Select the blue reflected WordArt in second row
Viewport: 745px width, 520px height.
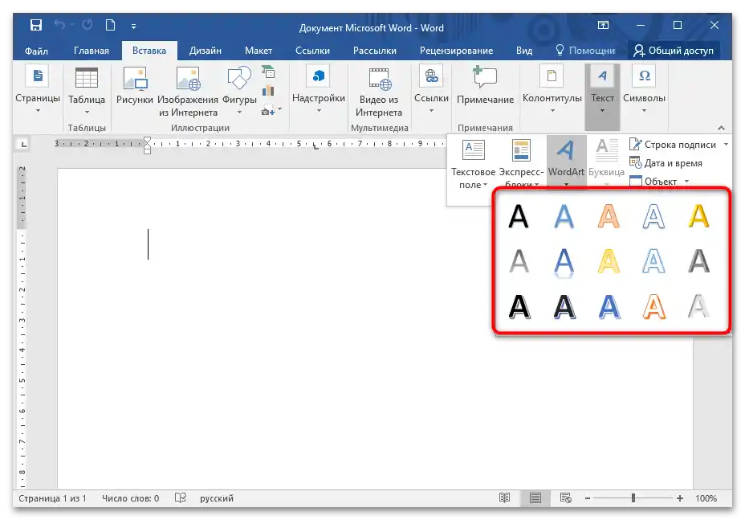coord(564,262)
